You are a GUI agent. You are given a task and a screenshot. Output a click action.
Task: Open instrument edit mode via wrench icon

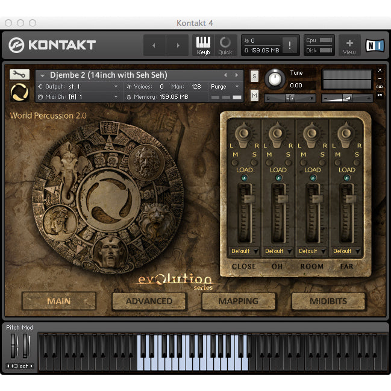point(19,74)
